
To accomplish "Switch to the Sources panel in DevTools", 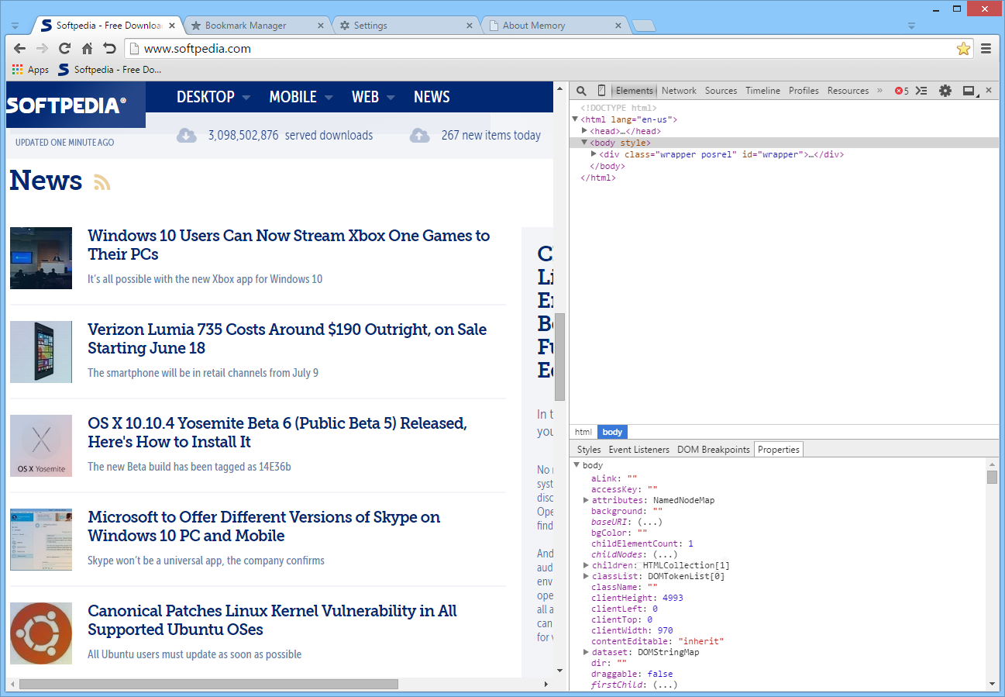I will pos(721,91).
